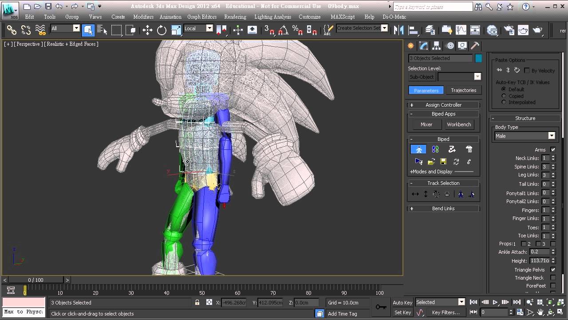
Task: Click the time slider 0 / 100
Action: (35, 280)
